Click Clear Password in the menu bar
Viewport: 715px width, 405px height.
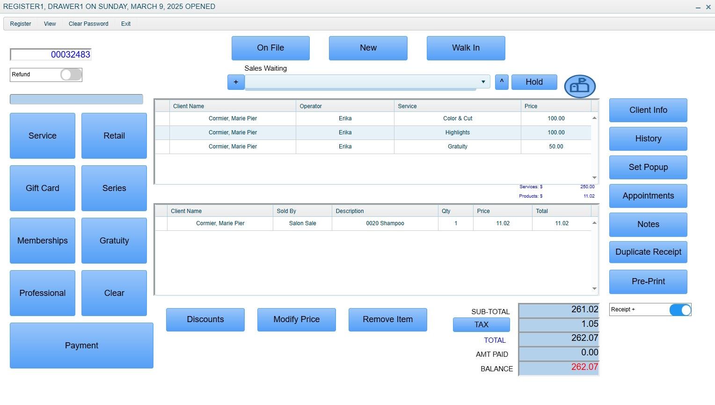88,24
